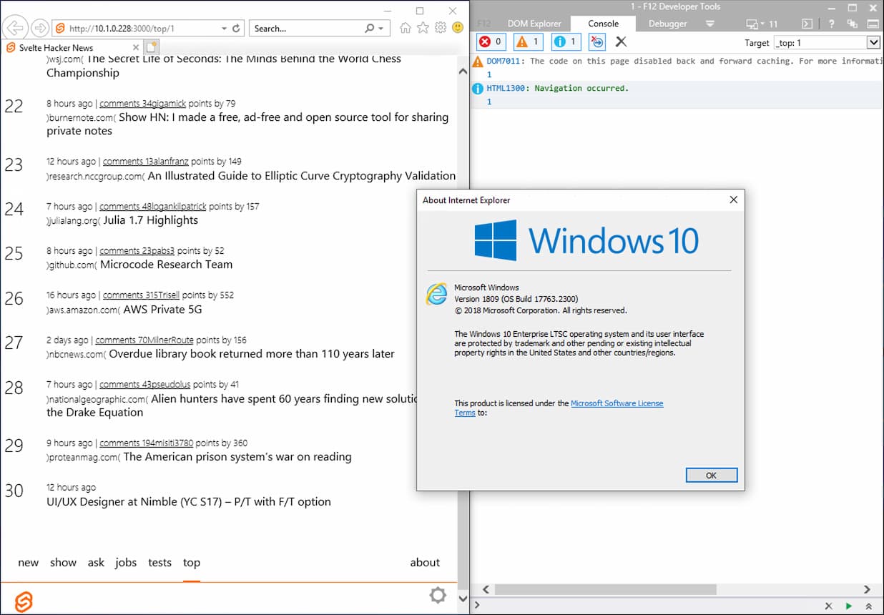This screenshot has width=884, height=615.
Task: Click the smiley feedback icon
Action: (458, 28)
